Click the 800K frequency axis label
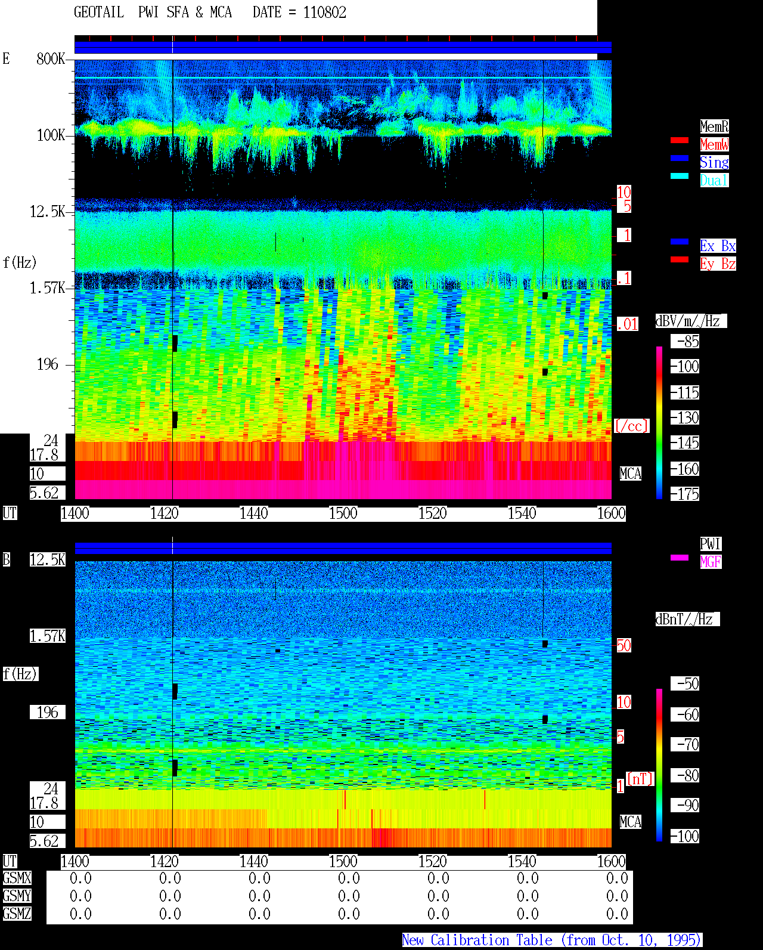763x950 pixels. point(51,58)
